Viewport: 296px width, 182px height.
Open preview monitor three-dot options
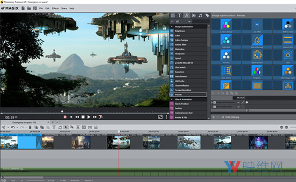pos(166,117)
